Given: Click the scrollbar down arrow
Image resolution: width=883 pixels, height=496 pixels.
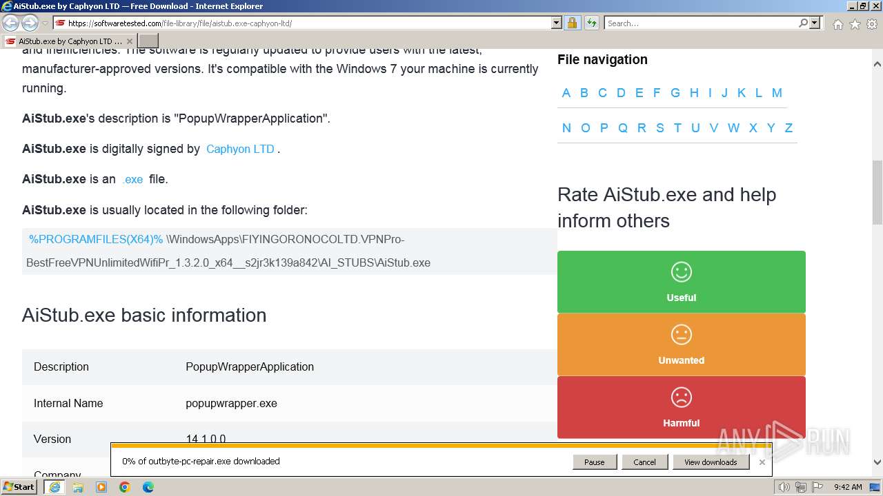Looking at the screenshot, I should [877, 463].
